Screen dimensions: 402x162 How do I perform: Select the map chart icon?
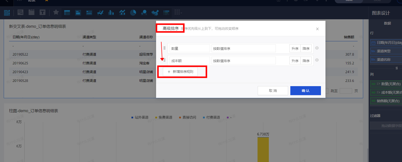(155, 13)
